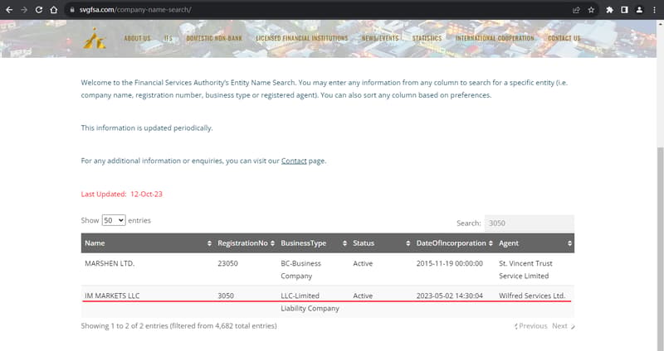Click the showing entries summary text
The height and width of the screenshot is (351, 664).
coord(178,326)
